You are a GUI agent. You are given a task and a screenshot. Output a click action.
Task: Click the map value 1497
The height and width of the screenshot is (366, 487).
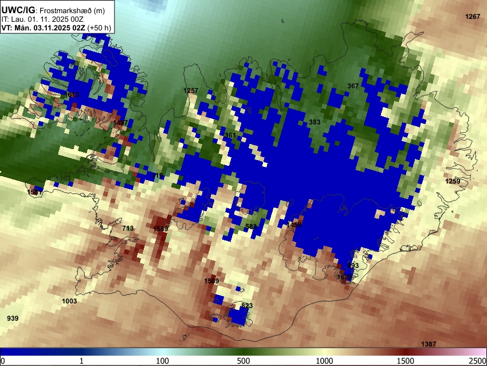(x=120, y=123)
